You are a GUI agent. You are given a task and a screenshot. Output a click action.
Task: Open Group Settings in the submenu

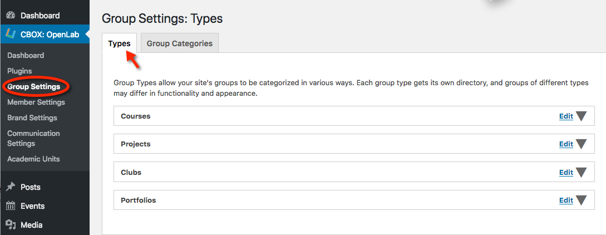pos(33,86)
